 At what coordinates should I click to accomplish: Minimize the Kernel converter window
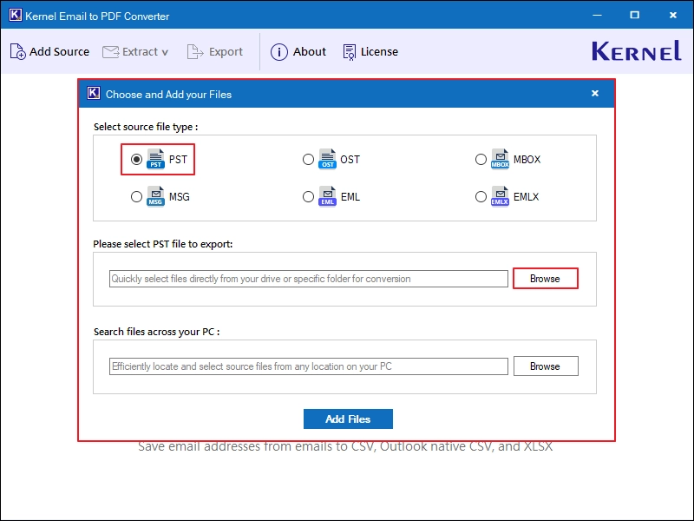597,15
